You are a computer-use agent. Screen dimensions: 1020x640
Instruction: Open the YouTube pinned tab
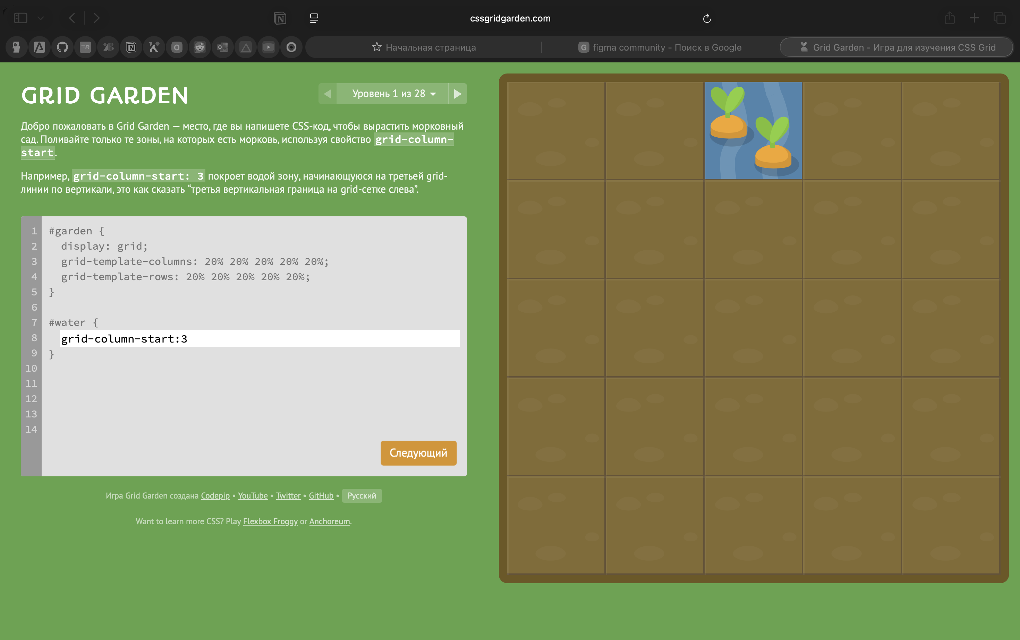[x=268, y=47]
